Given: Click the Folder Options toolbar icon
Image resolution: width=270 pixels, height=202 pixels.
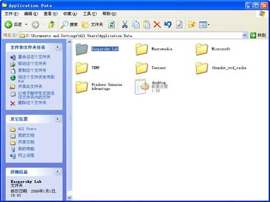Looking at the screenshot, I should pyautogui.click(x=191, y=25).
